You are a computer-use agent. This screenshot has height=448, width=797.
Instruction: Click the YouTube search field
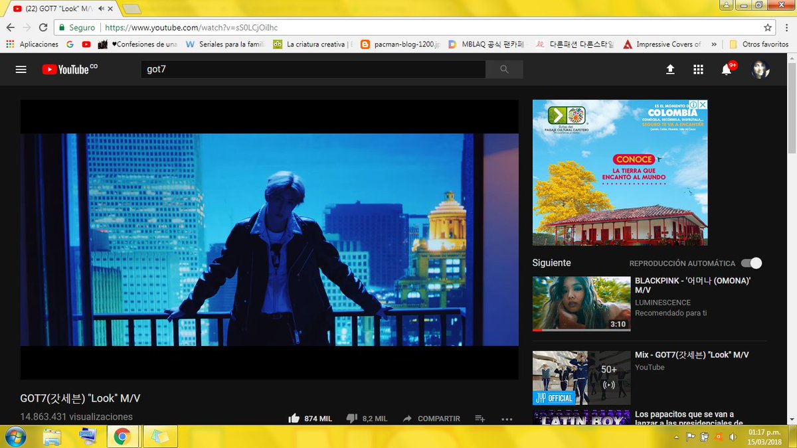(313, 69)
